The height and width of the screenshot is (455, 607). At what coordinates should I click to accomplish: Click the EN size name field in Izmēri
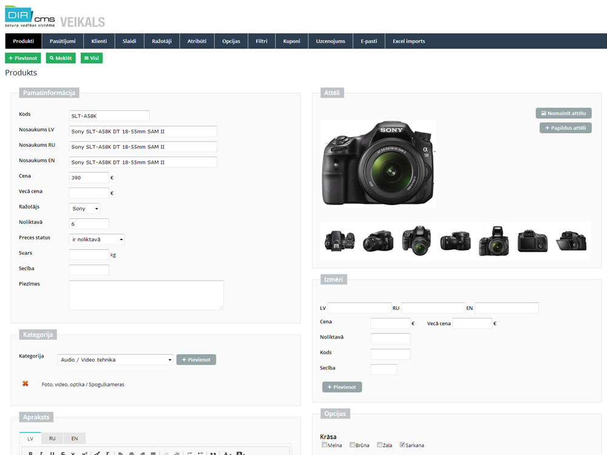coord(506,308)
